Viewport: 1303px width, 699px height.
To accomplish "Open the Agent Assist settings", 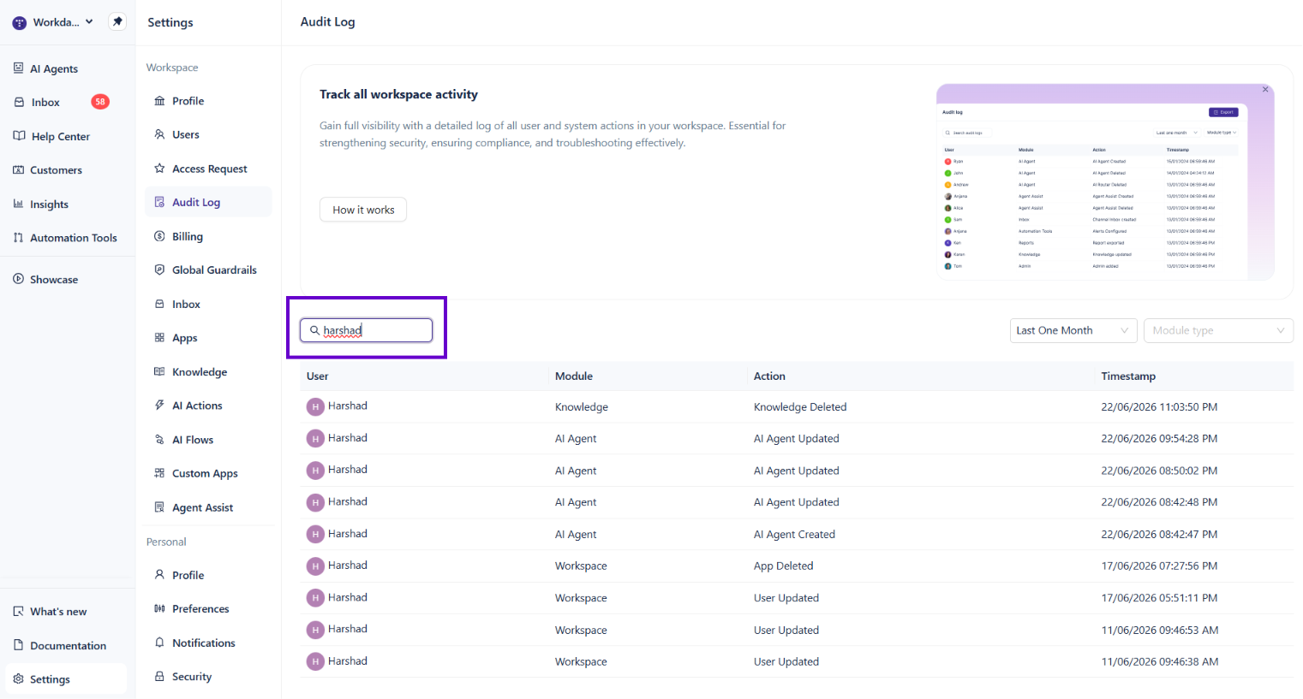I will coord(202,507).
